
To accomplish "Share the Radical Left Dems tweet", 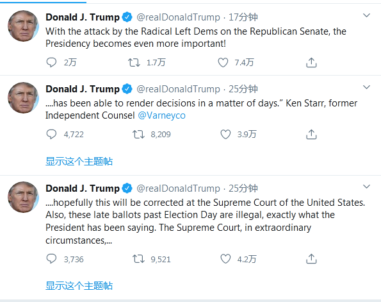I will point(311,63).
